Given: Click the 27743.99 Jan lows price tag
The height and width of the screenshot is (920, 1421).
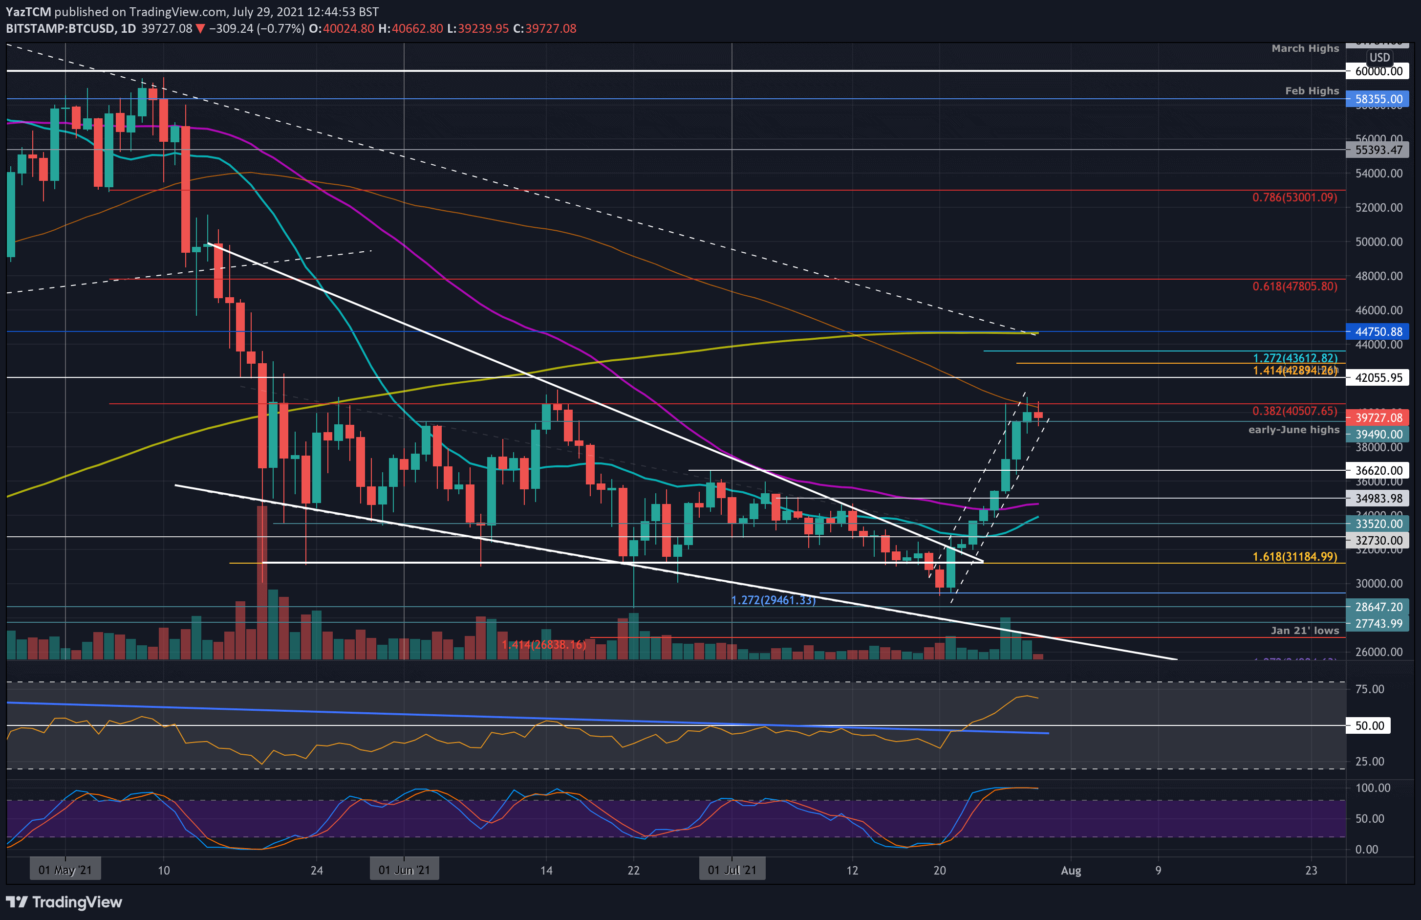Looking at the screenshot, I should (1378, 623).
